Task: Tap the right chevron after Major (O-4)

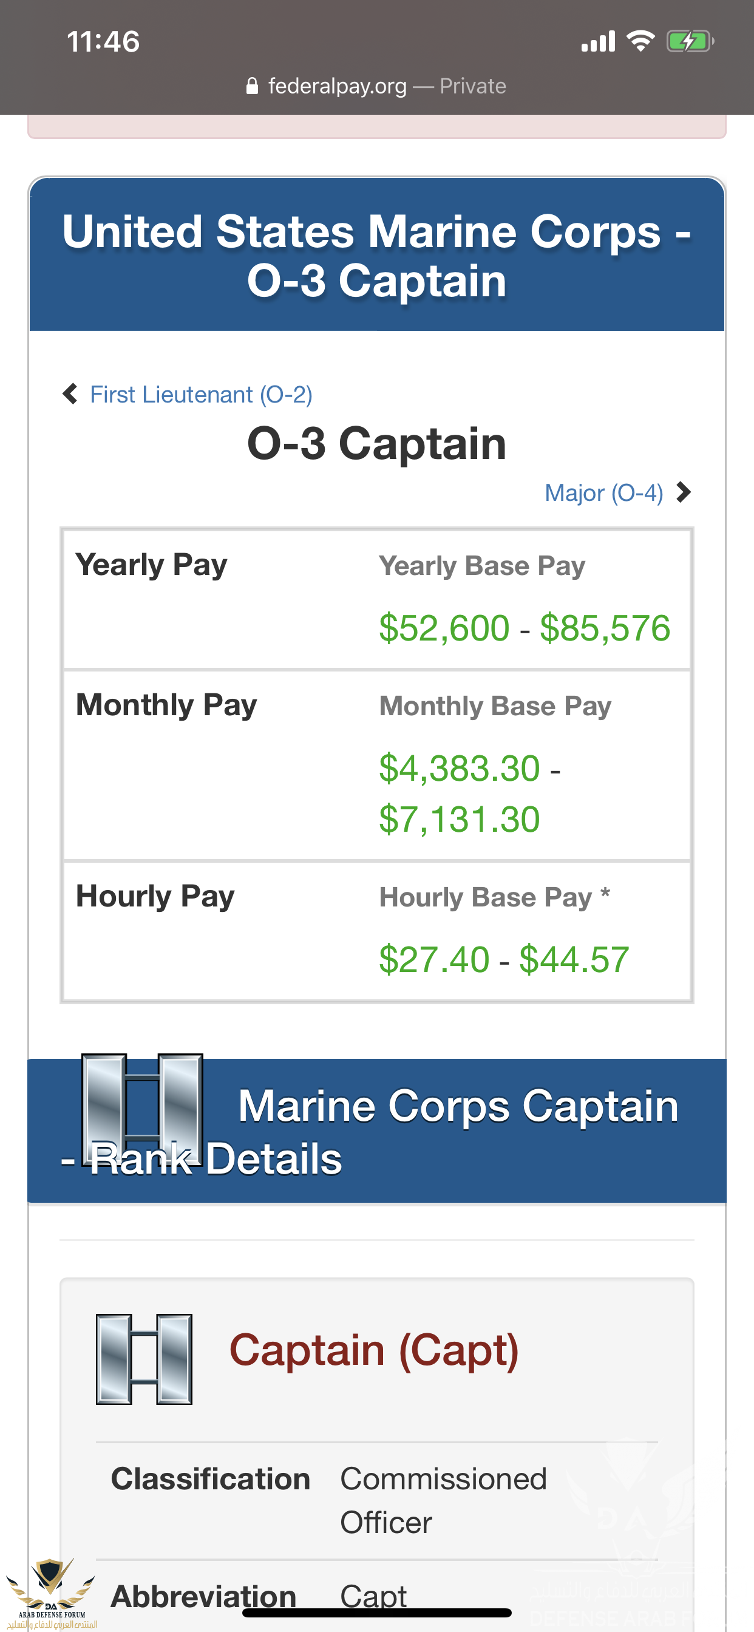Action: (x=683, y=492)
